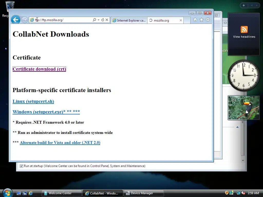Image resolution: width=263 pixels, height=197 pixels.
Task: Click the toucan slideshow picture gadget
Action: 243,108
